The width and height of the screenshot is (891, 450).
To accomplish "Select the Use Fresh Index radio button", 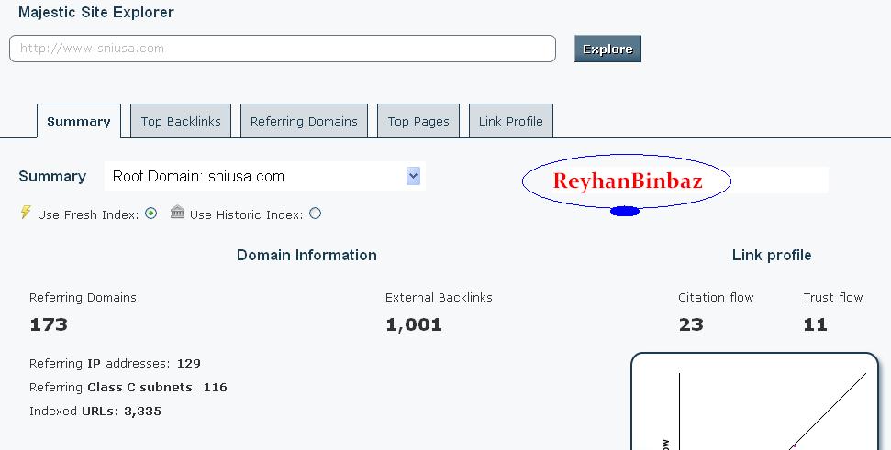I will (151, 214).
